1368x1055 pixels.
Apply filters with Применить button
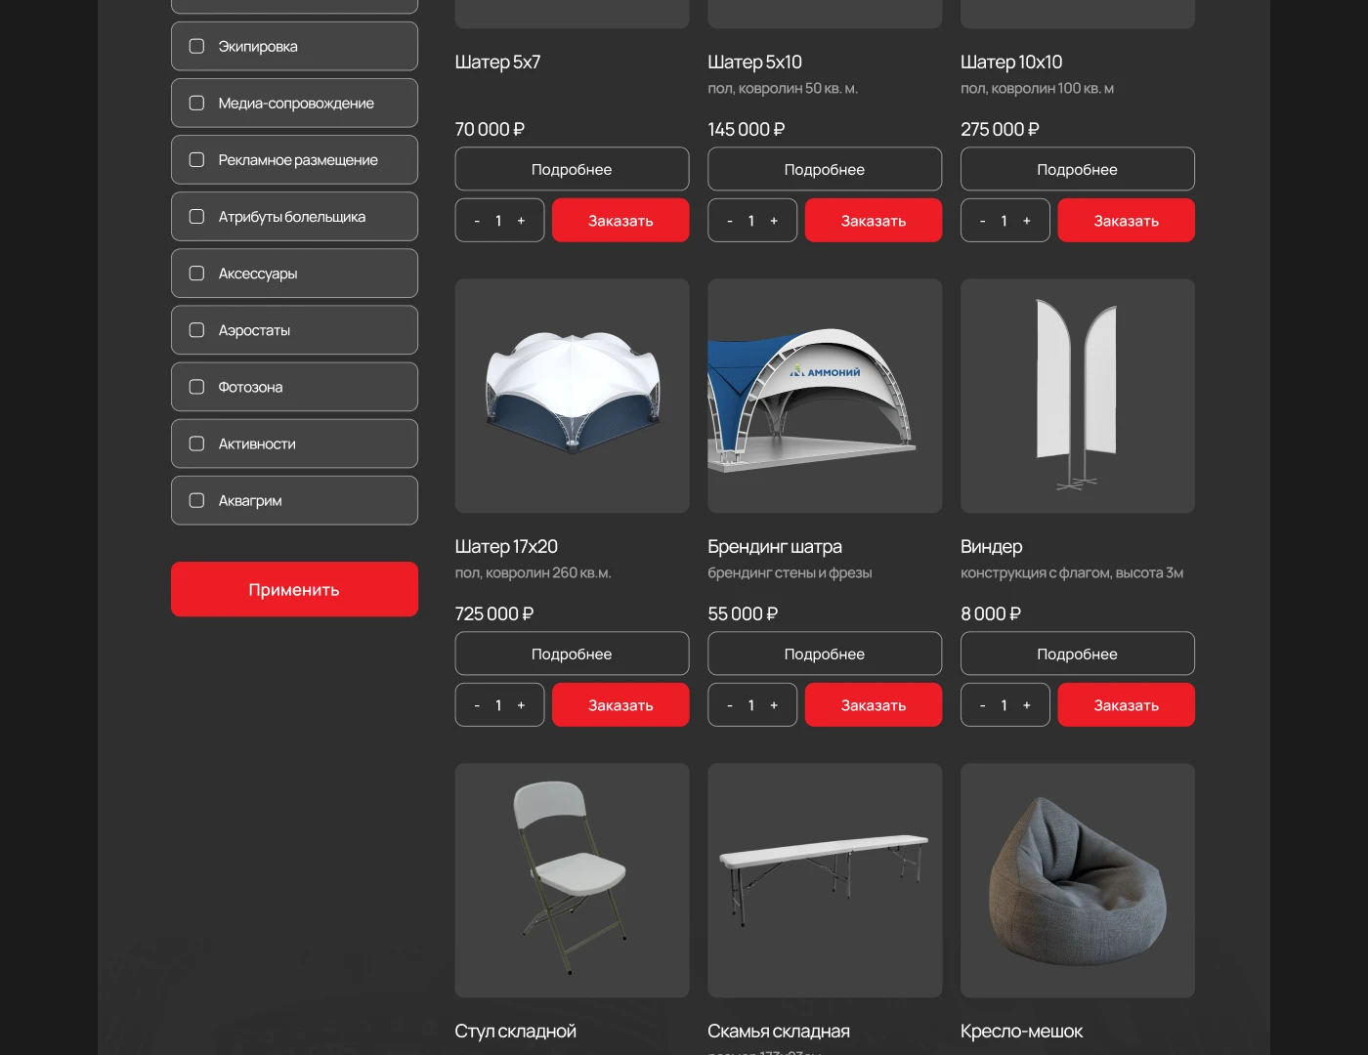point(294,589)
